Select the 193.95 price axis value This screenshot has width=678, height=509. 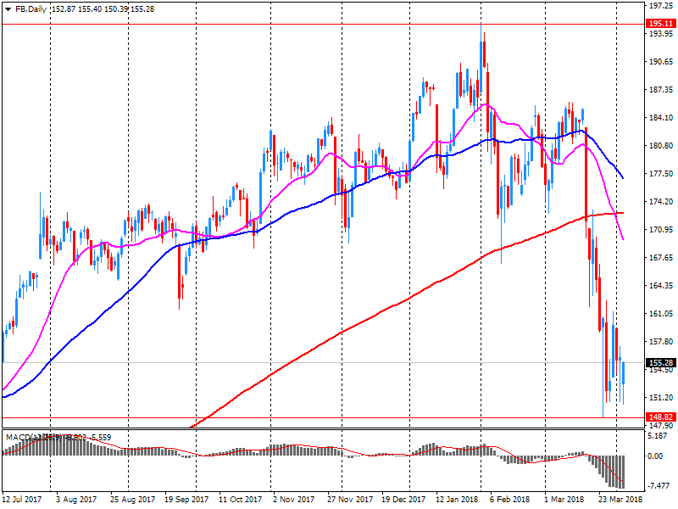tap(661, 33)
